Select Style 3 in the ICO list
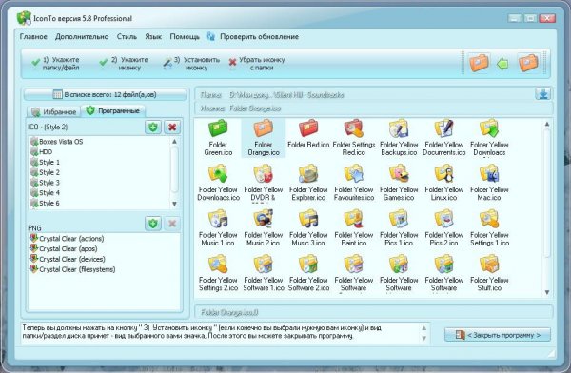The height and width of the screenshot is (373, 571). (99, 183)
